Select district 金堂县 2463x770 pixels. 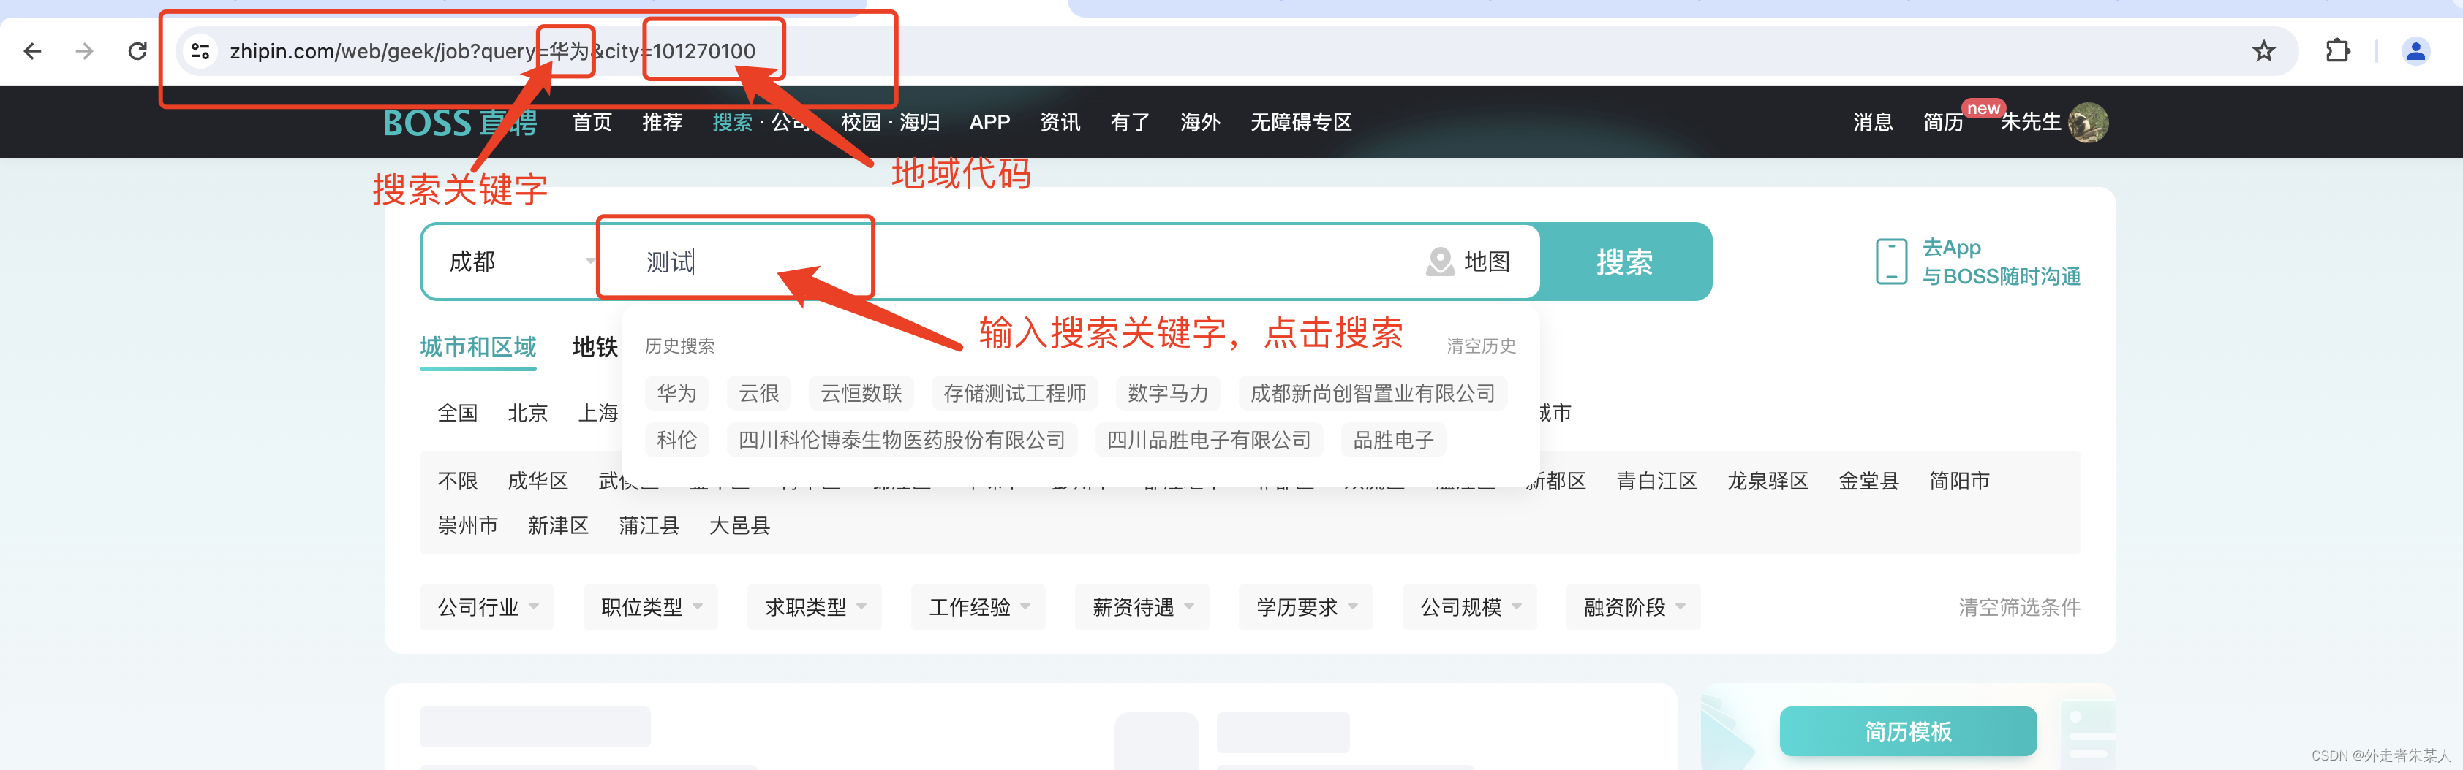pos(1868,481)
